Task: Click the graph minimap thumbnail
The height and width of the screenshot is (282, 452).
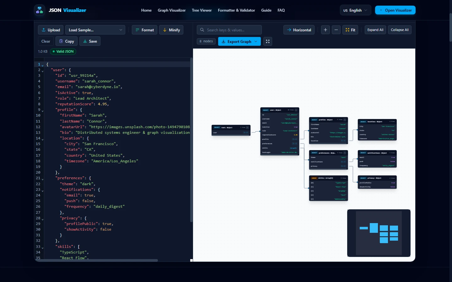Action: (x=379, y=233)
